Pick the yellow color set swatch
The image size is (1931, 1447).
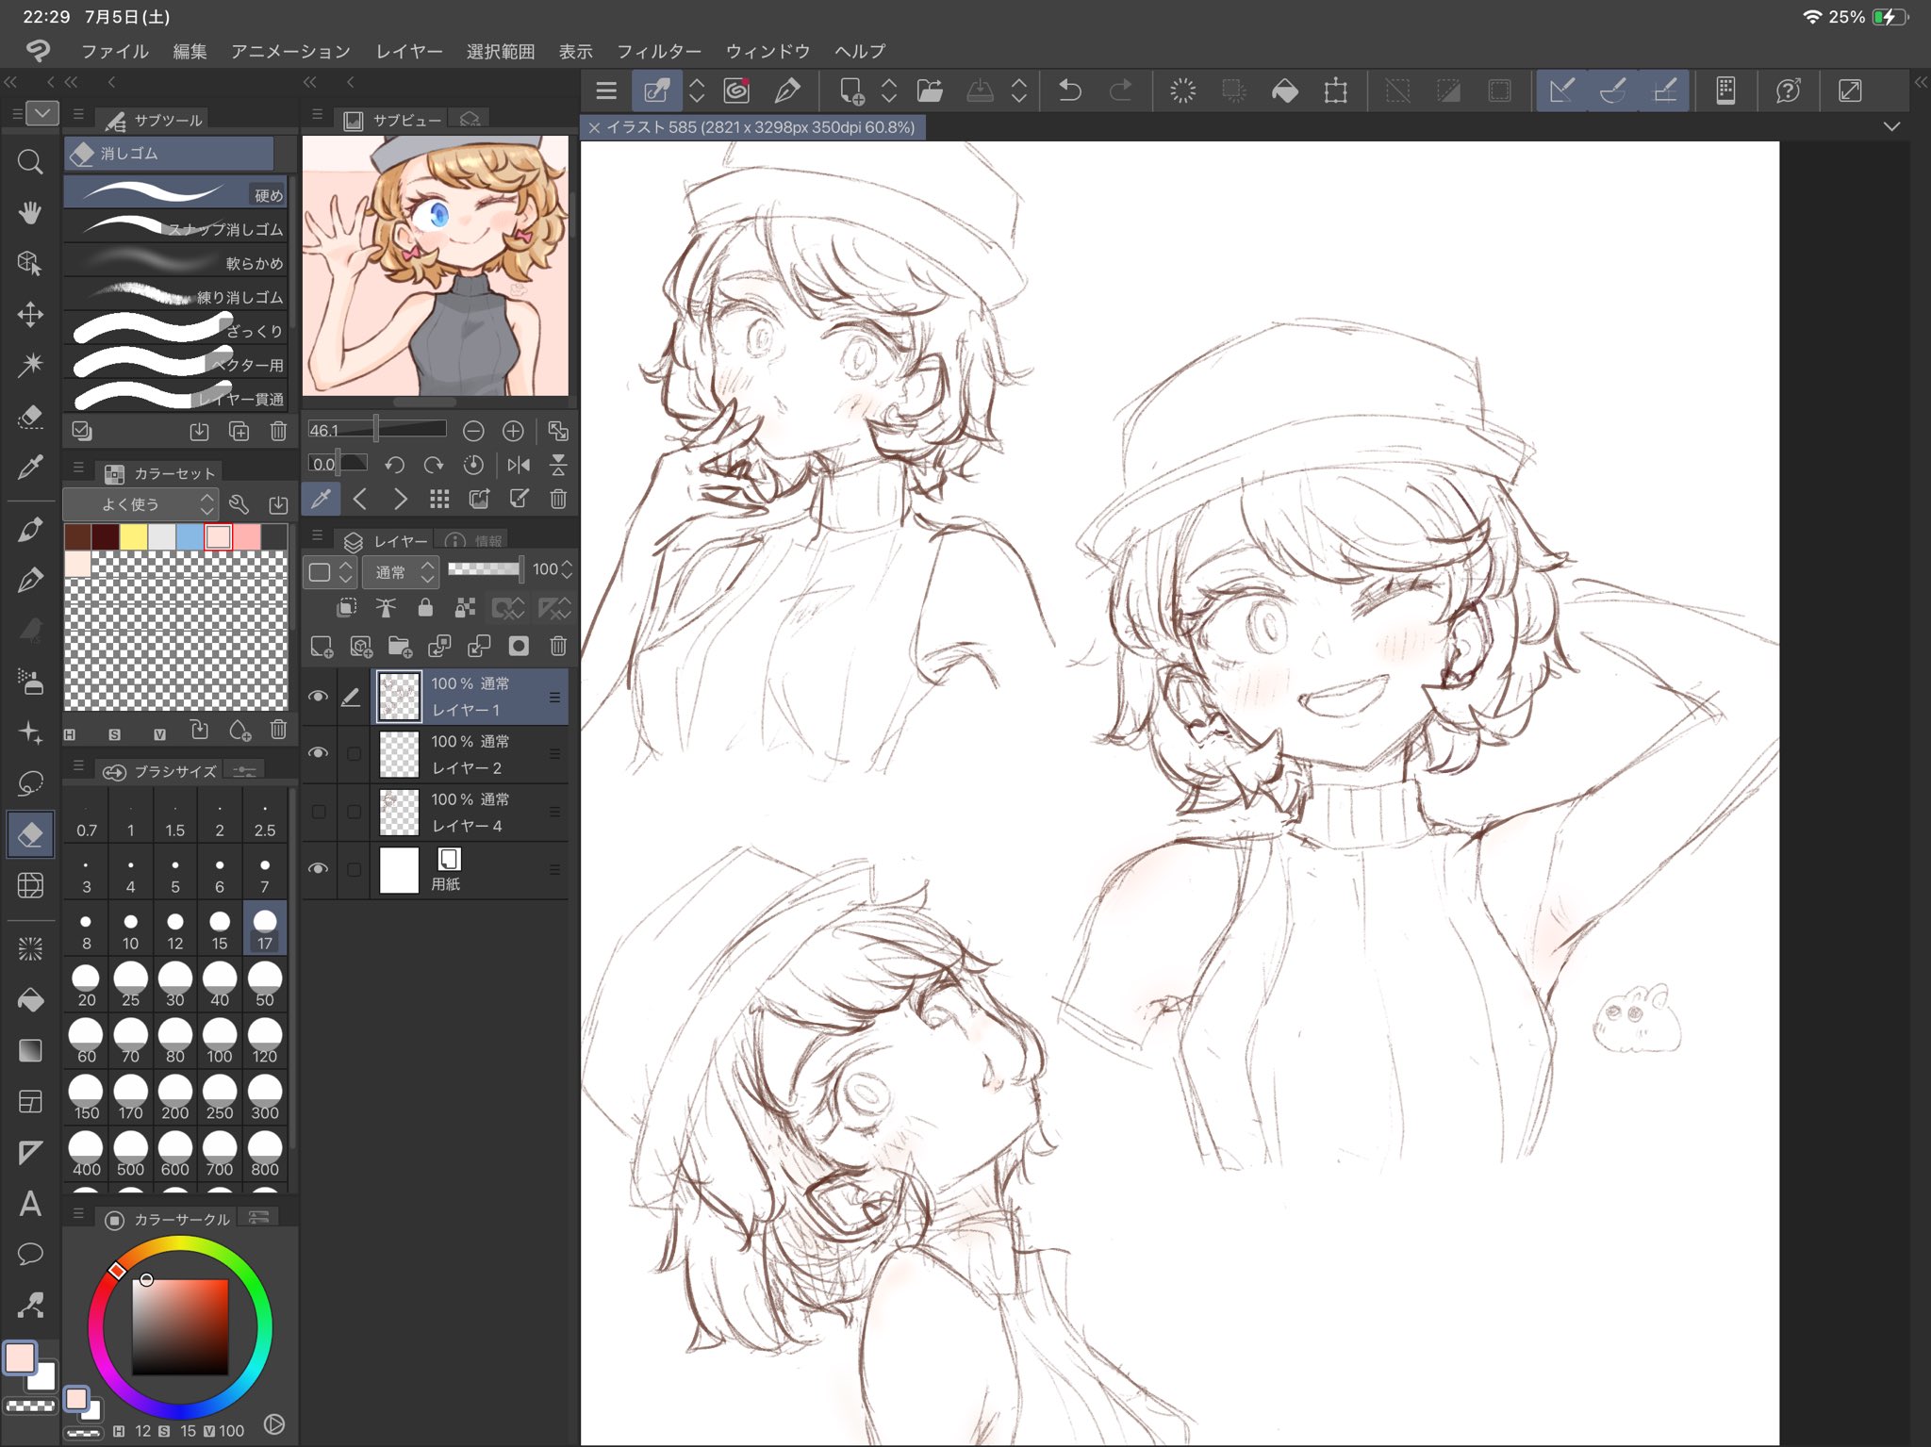[133, 536]
